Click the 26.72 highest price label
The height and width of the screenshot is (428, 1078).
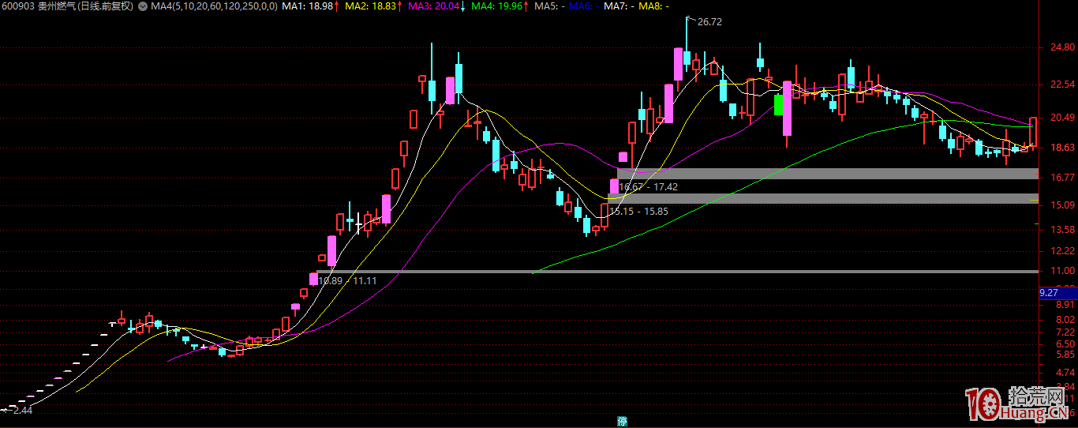pos(709,22)
